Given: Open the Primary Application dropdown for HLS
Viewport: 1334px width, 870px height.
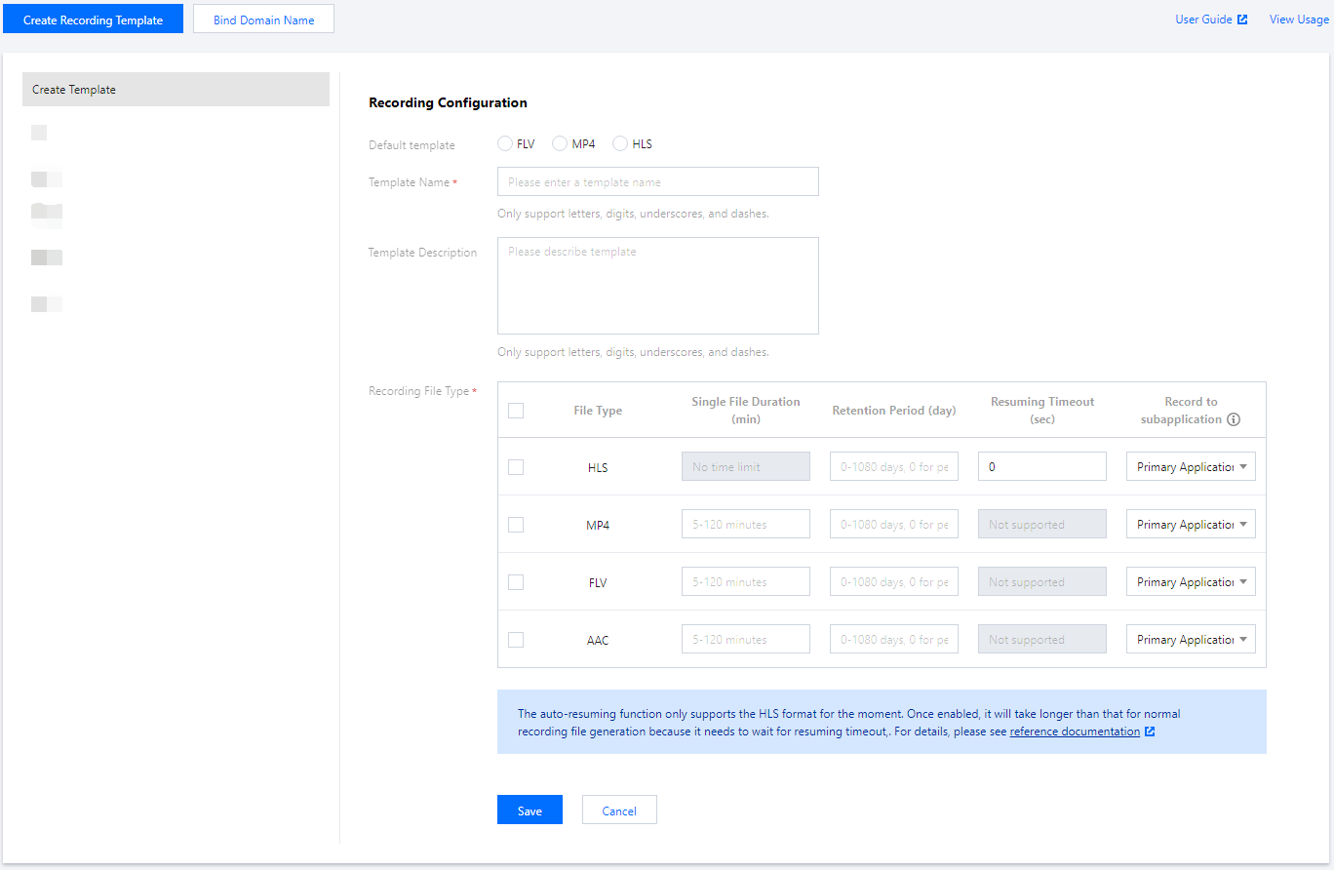Looking at the screenshot, I should (1191, 466).
